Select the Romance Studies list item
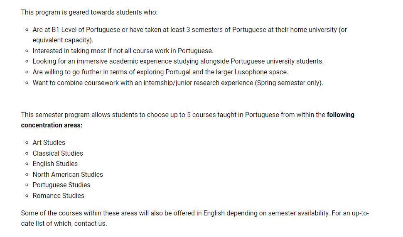This screenshot has height=237, width=403. pos(58,196)
